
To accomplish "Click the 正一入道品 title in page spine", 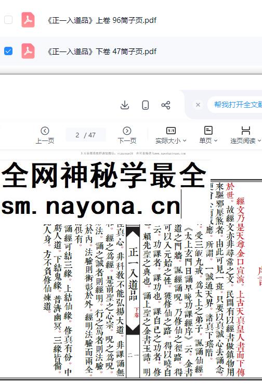I will [133, 274].
